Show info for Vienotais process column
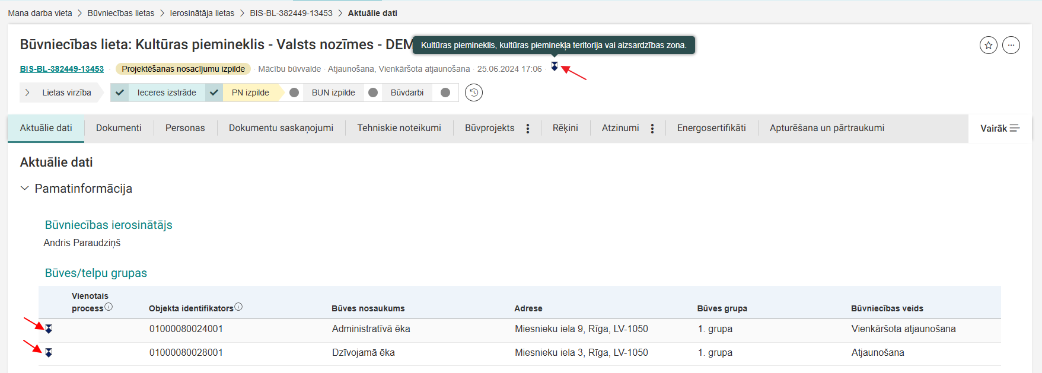Screen dimensions: 1042x373 click(109, 307)
